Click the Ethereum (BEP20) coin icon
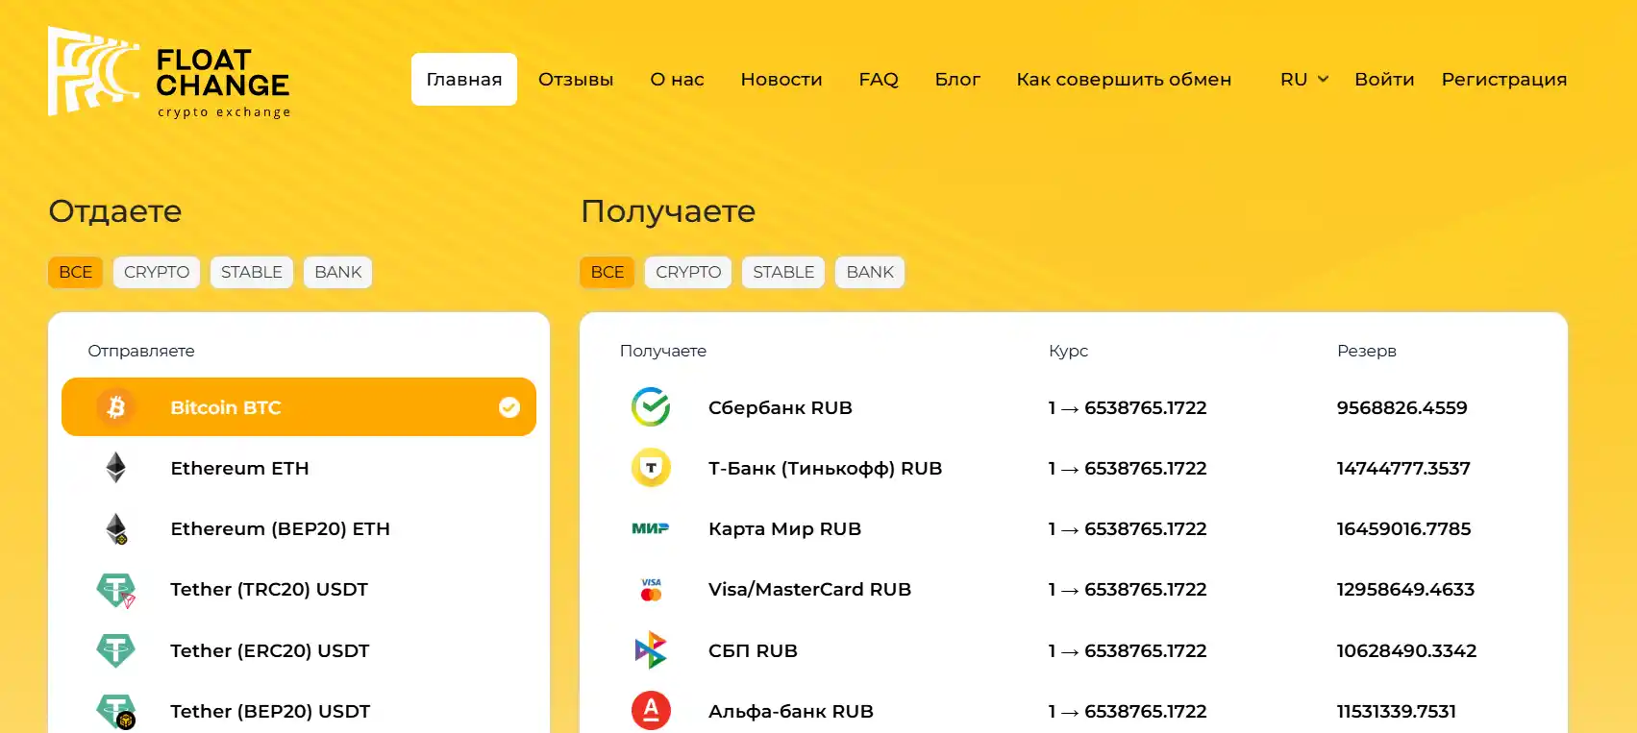This screenshot has height=733, width=1637. [x=116, y=528]
